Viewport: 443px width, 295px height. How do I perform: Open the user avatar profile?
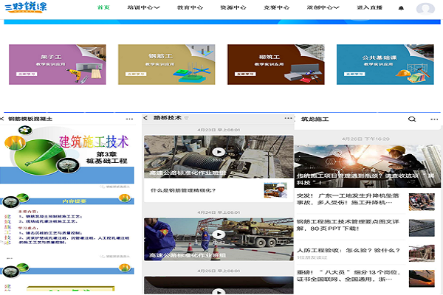click(425, 9)
